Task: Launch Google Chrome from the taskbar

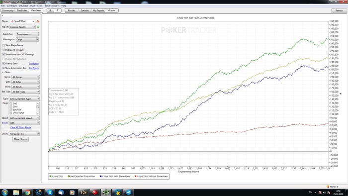Action: pyautogui.click(x=27, y=193)
